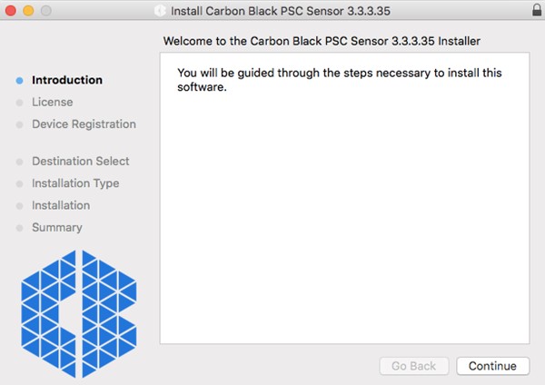The width and height of the screenshot is (545, 385).
Task: Select the License step in the sidebar
Action: (52, 102)
